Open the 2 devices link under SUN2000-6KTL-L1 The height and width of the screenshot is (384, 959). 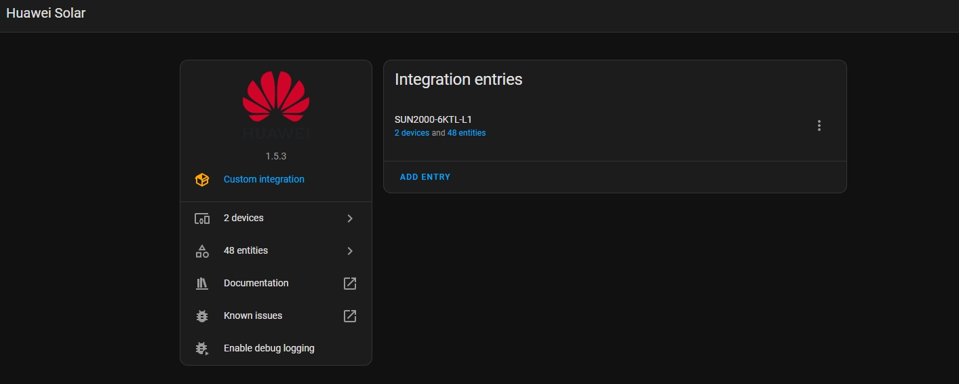coord(412,133)
